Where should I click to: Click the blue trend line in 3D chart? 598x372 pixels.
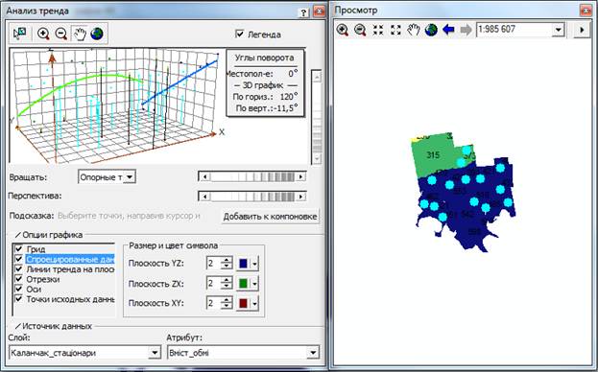179,81
